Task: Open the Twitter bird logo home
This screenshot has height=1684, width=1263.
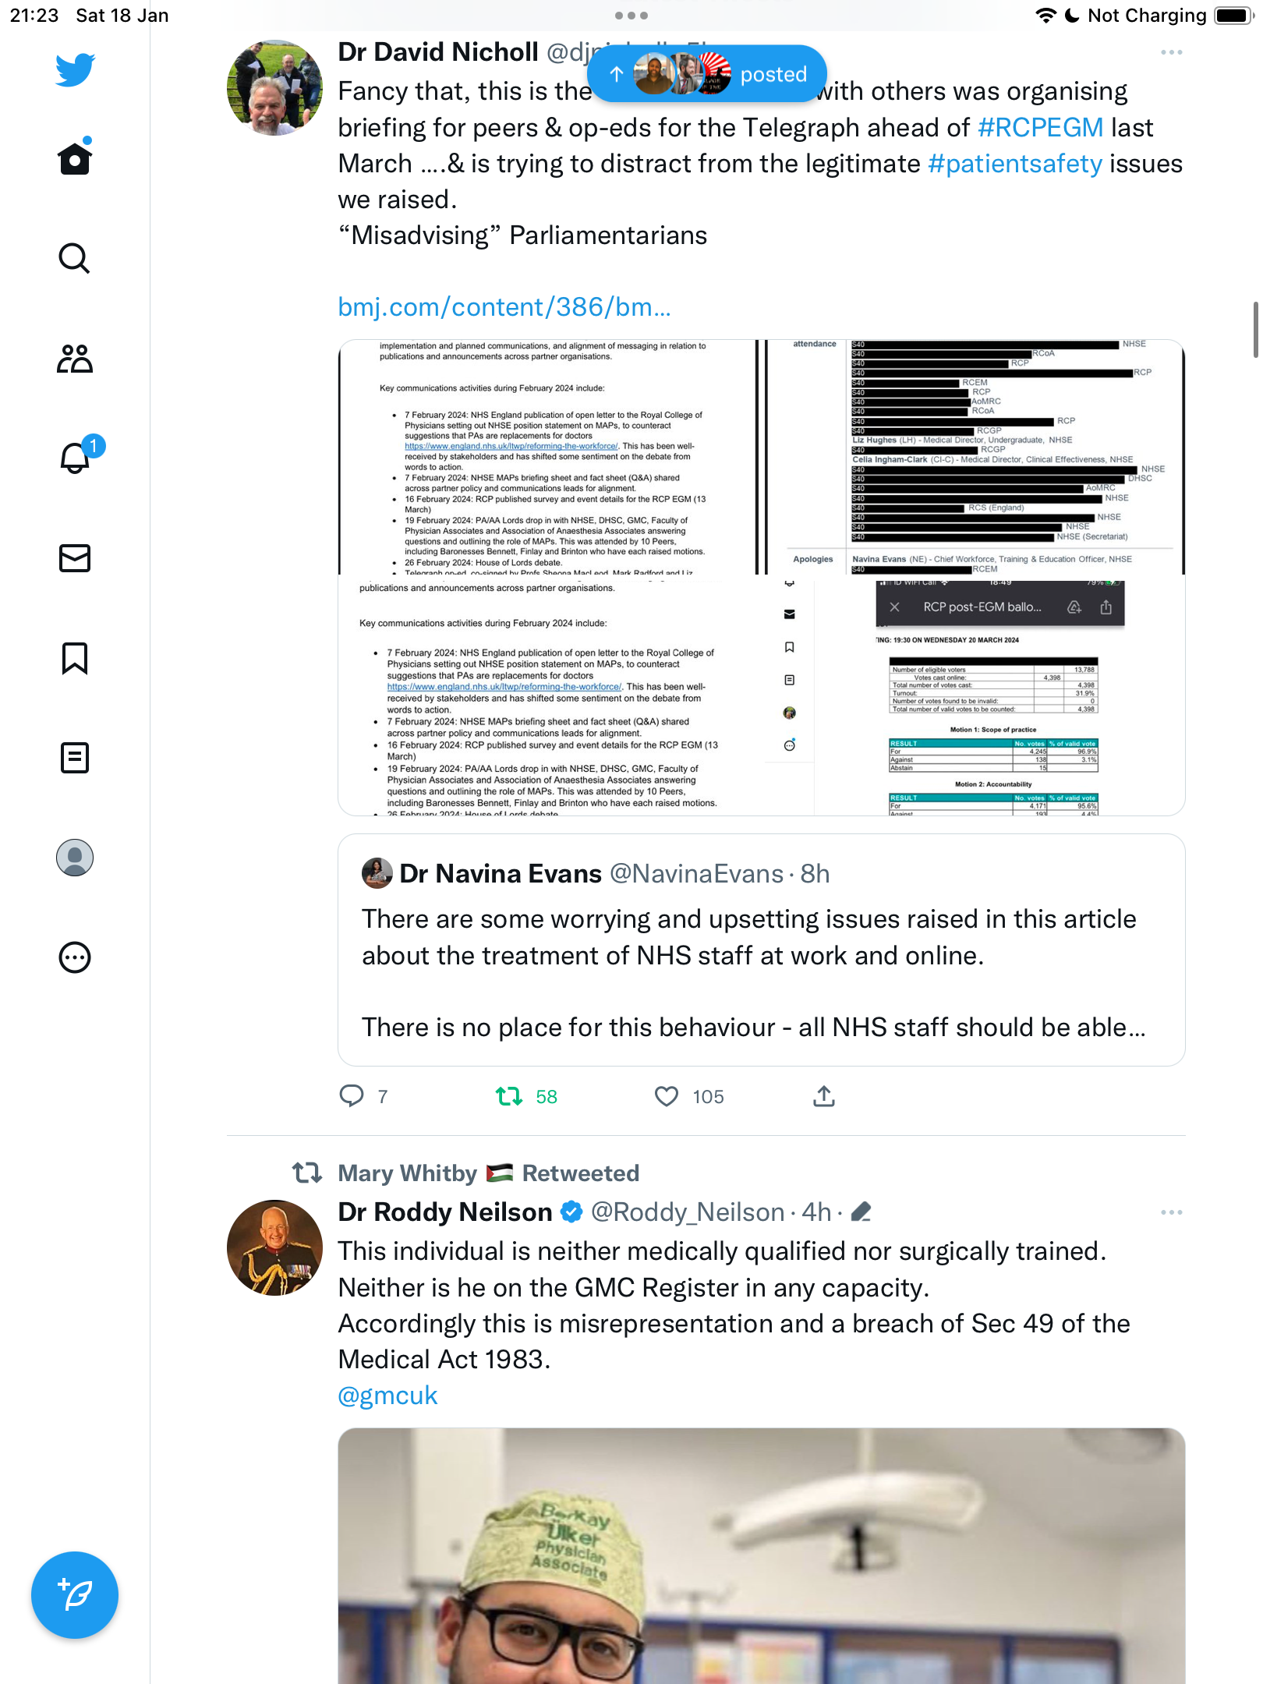Action: [x=75, y=69]
